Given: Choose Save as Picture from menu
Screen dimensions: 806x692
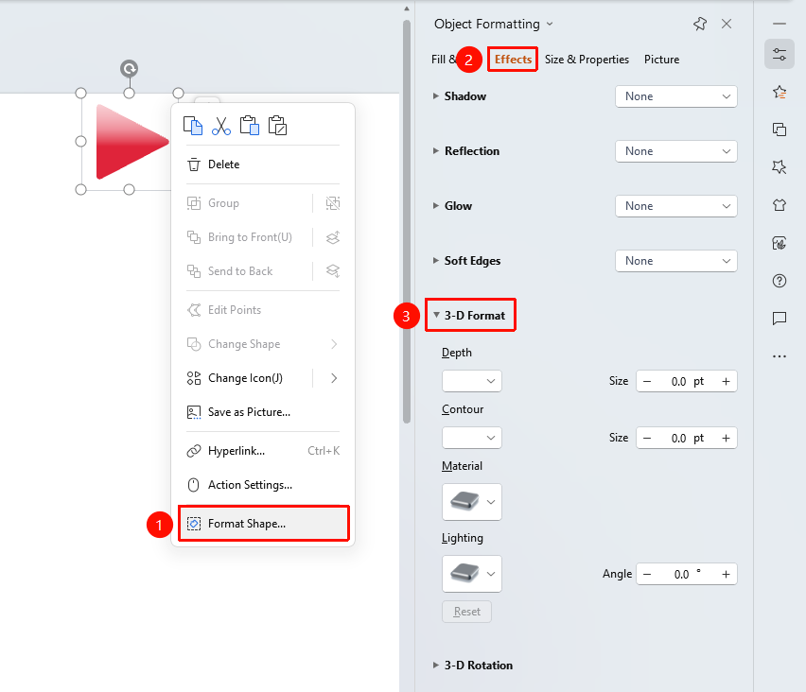Looking at the screenshot, I should [263, 412].
